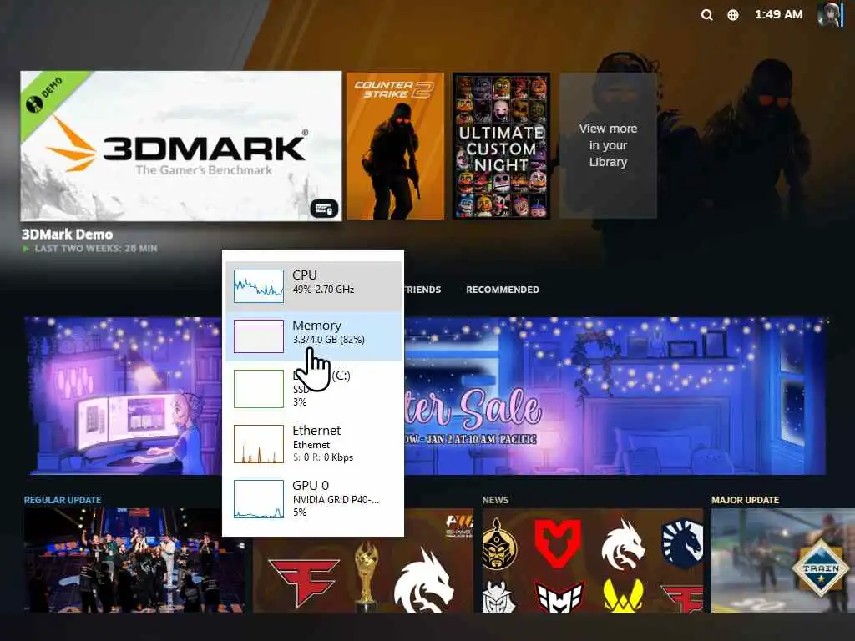Click the Disk usage graph thumbnail
855x641 pixels.
point(259,389)
